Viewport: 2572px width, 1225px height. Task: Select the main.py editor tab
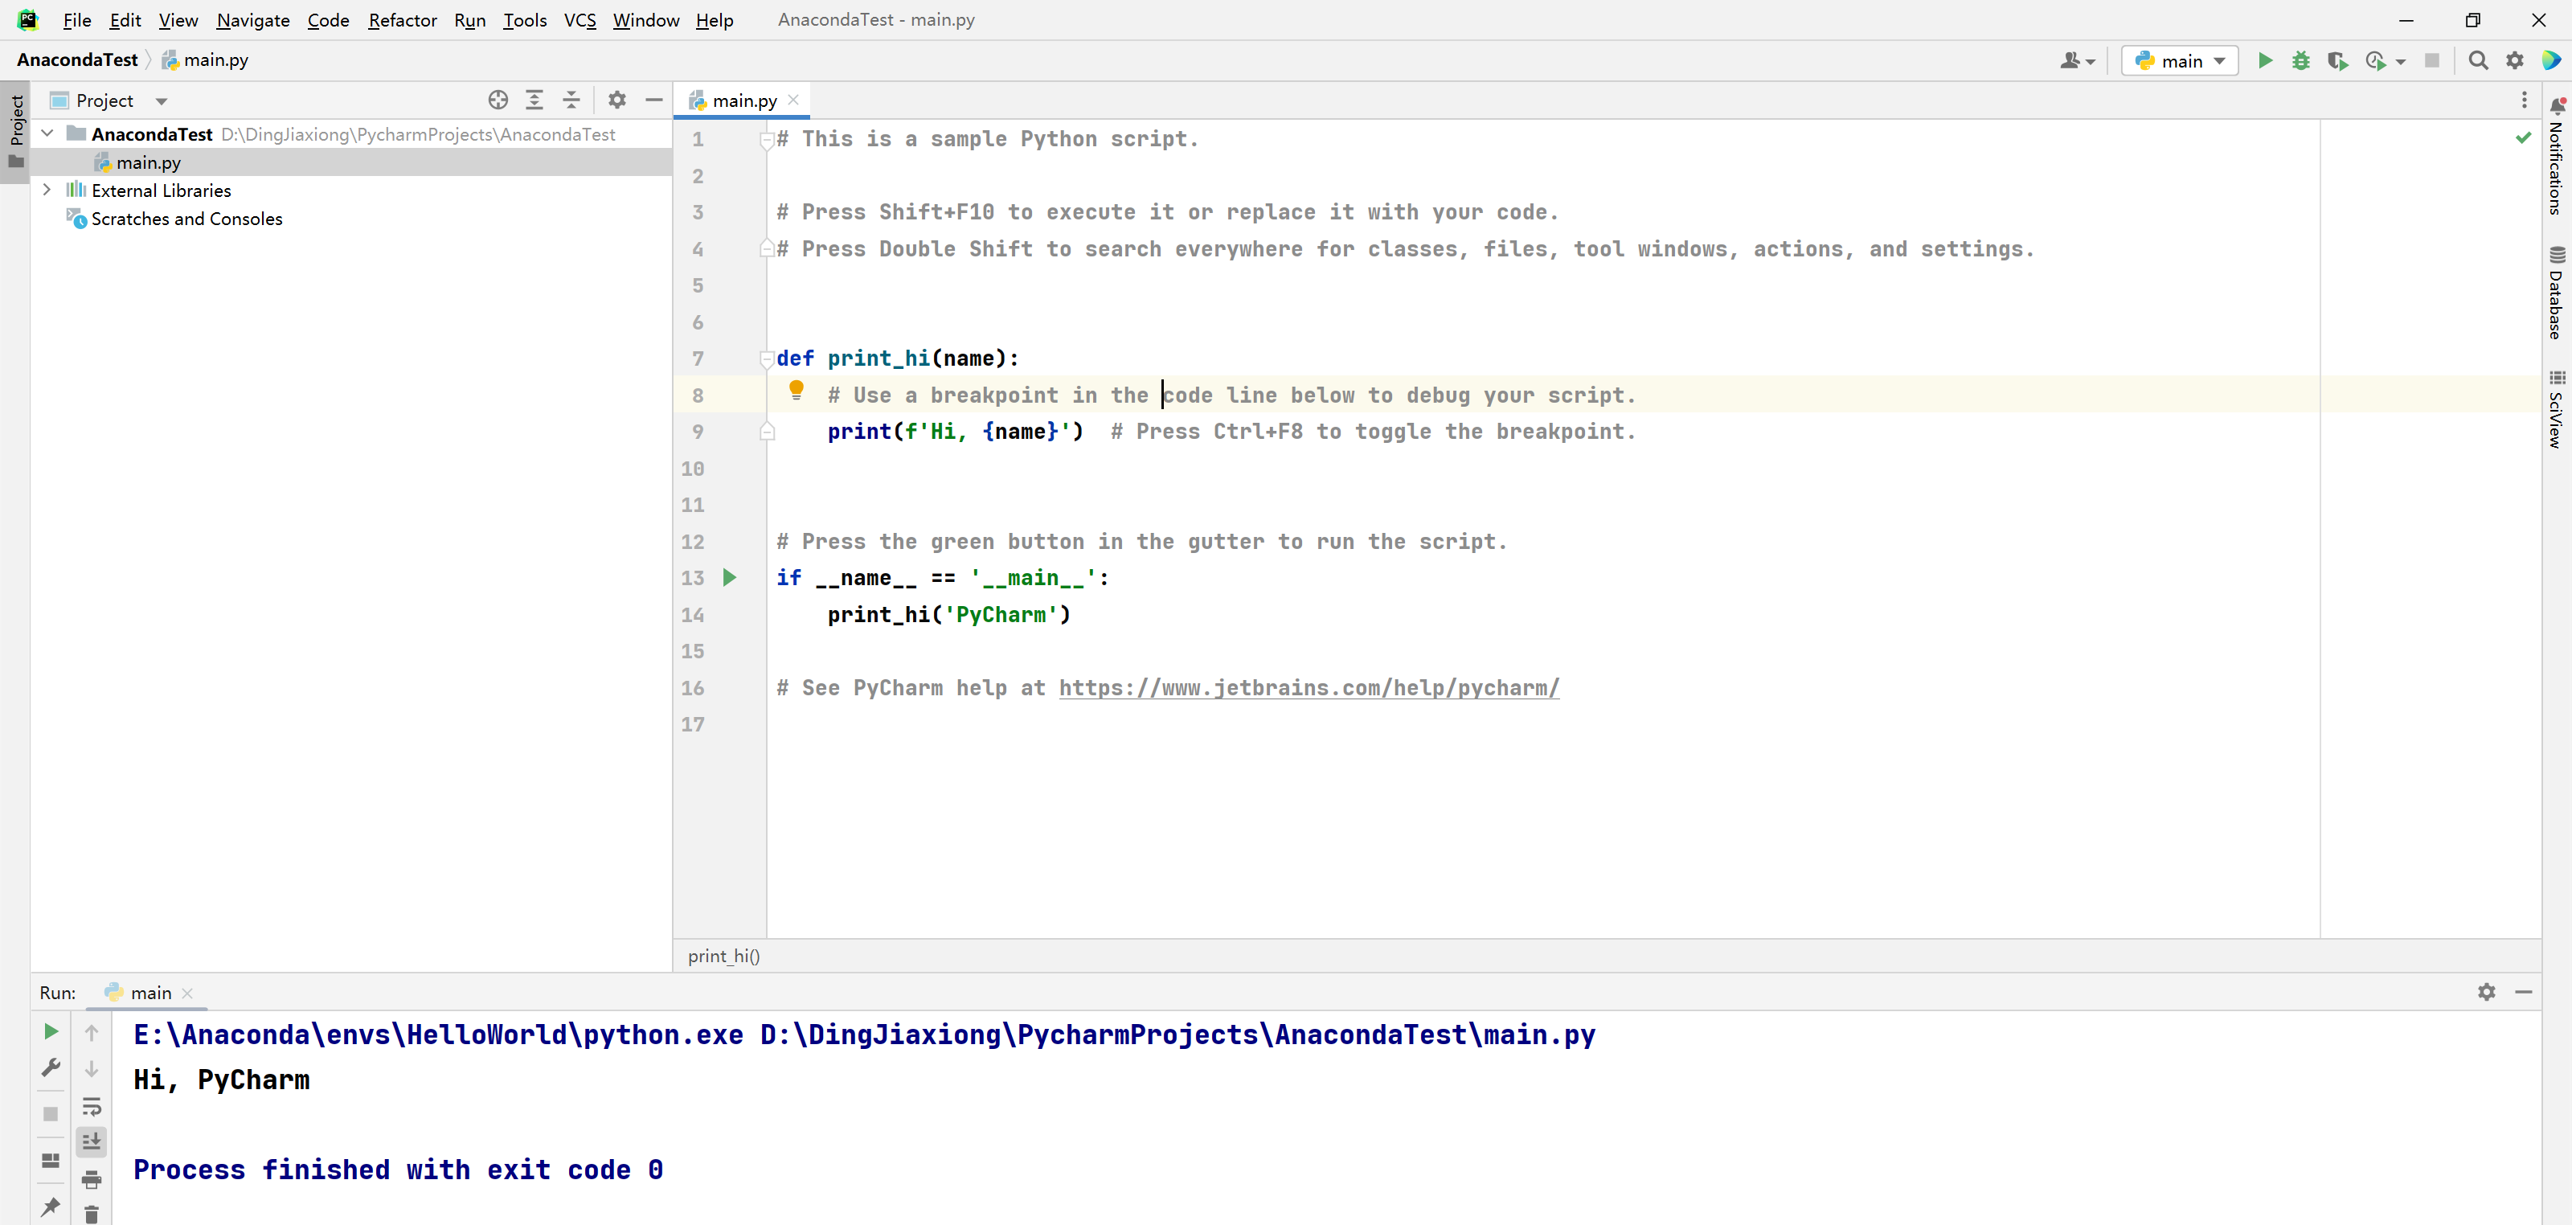point(743,100)
